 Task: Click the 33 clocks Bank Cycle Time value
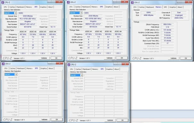click(167, 41)
